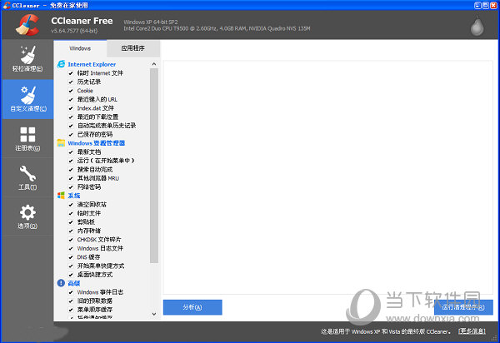The image size is (500, 343).
Task: Click the CCleaner logo in header
Action: pyautogui.click(x=27, y=24)
